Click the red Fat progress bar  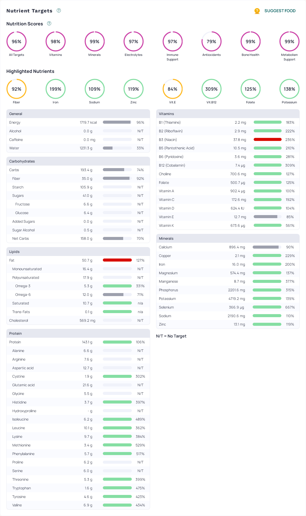(x=117, y=260)
